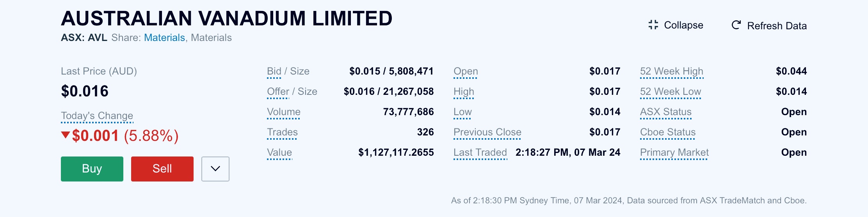This screenshot has width=868, height=217.
Task: Click the Offer / Size label
Action: tap(292, 92)
